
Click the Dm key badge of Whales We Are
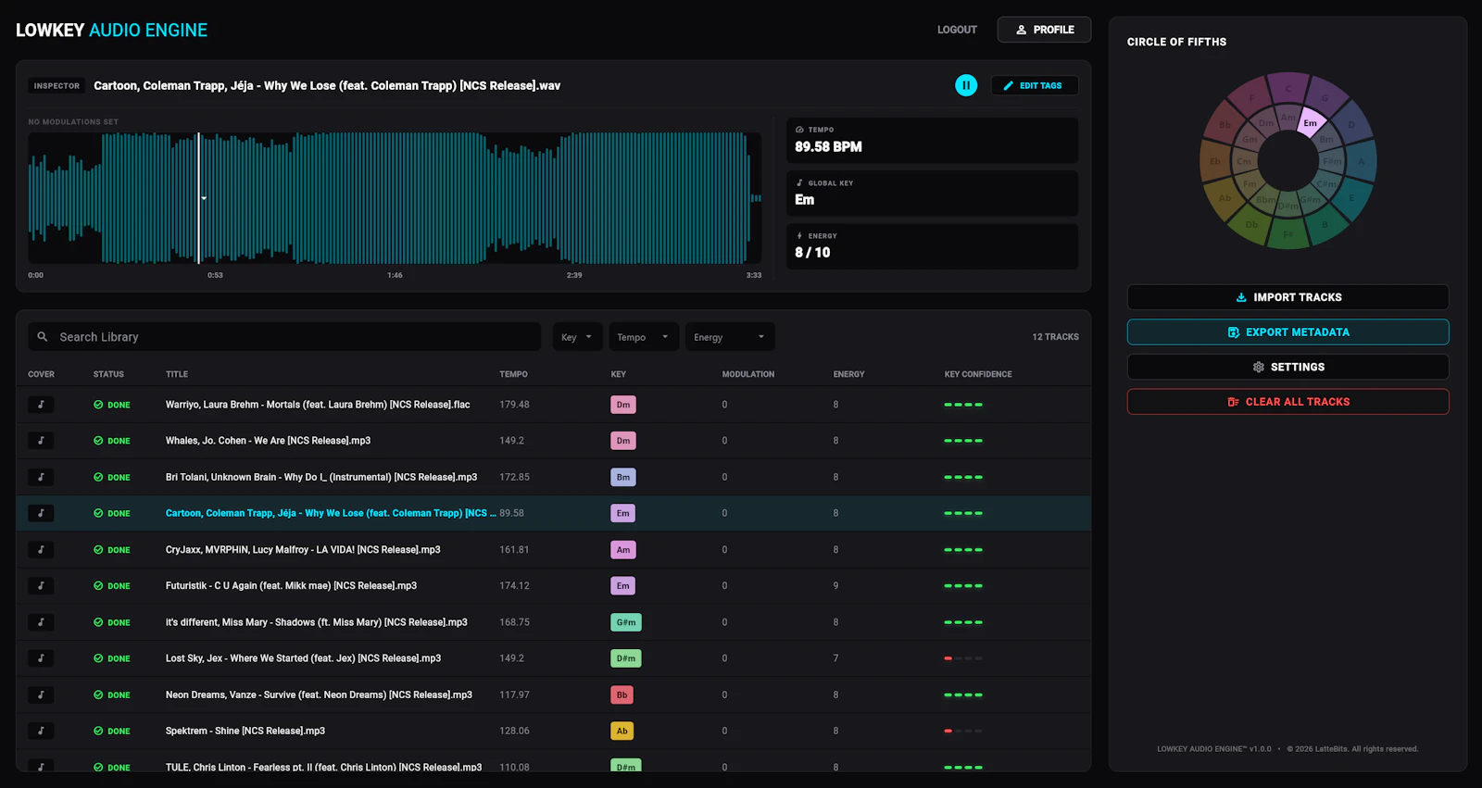coord(623,441)
